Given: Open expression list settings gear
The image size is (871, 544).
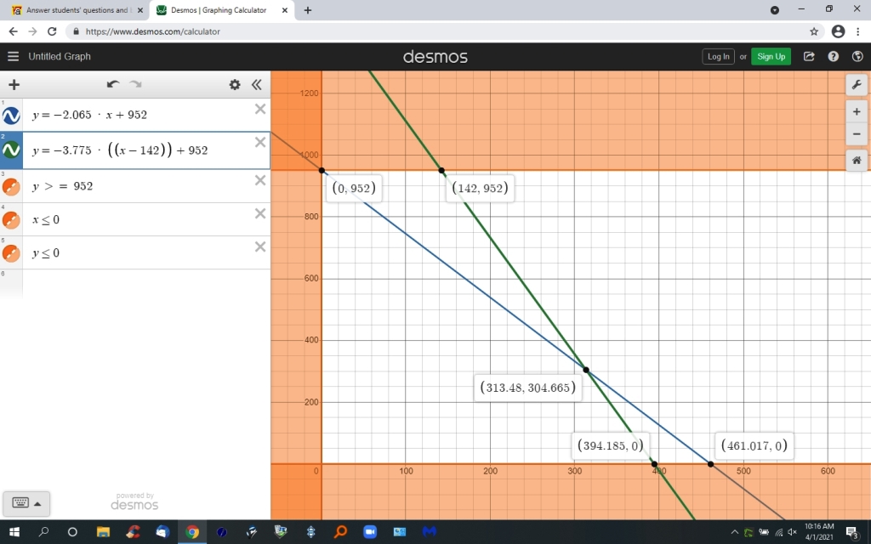Looking at the screenshot, I should click(235, 84).
